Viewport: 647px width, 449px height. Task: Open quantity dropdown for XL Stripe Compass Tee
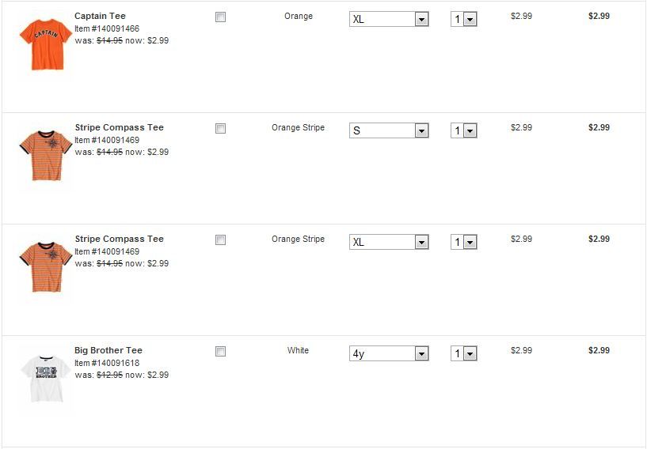pos(463,242)
